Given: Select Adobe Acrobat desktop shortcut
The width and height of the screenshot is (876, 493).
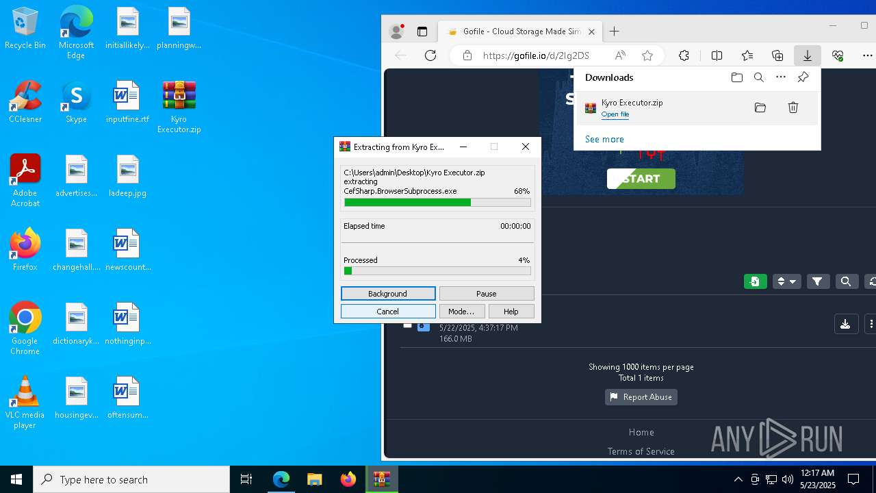Looking at the screenshot, I should click(x=25, y=181).
